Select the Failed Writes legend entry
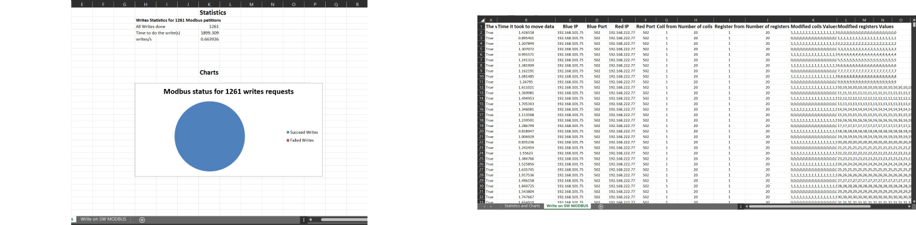The height and width of the screenshot is (225, 916). click(x=301, y=140)
